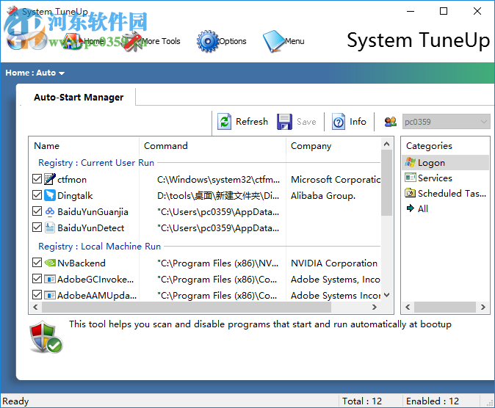Viewport: 495px width, 408px height.
Task: Open the pc0359 user dropdown
Action: point(446,122)
